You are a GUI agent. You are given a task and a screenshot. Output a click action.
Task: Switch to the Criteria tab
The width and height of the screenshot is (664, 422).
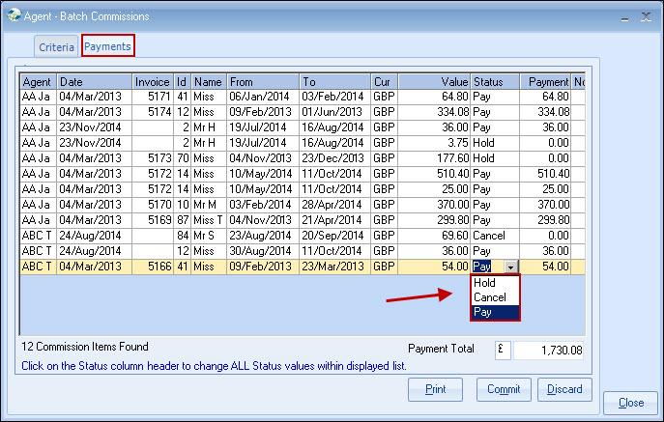(x=56, y=47)
